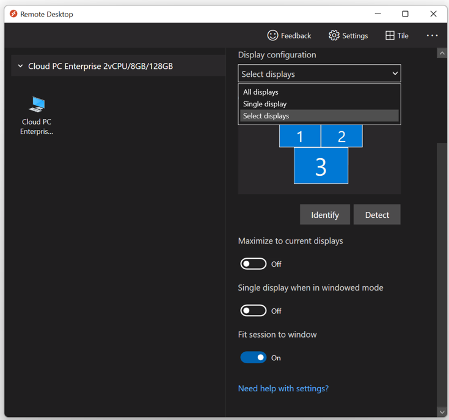Choose All displays from the list
This screenshot has width=449, height=420.
[x=319, y=92]
